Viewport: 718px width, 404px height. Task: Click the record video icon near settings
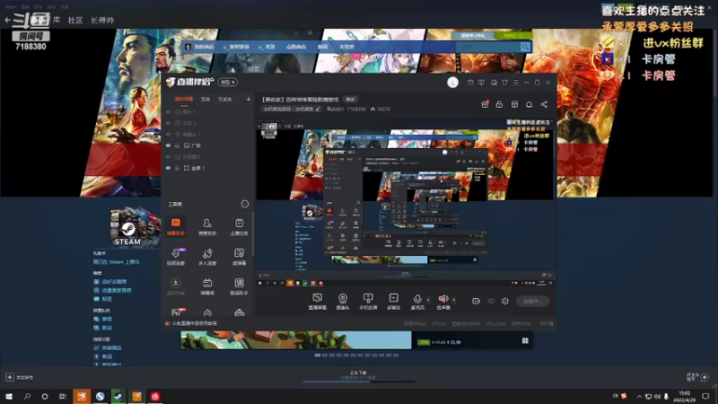click(x=477, y=301)
